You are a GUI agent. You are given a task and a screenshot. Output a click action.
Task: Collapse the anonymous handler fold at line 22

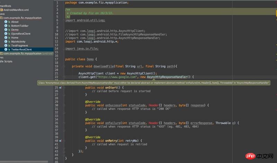click(64, 77)
